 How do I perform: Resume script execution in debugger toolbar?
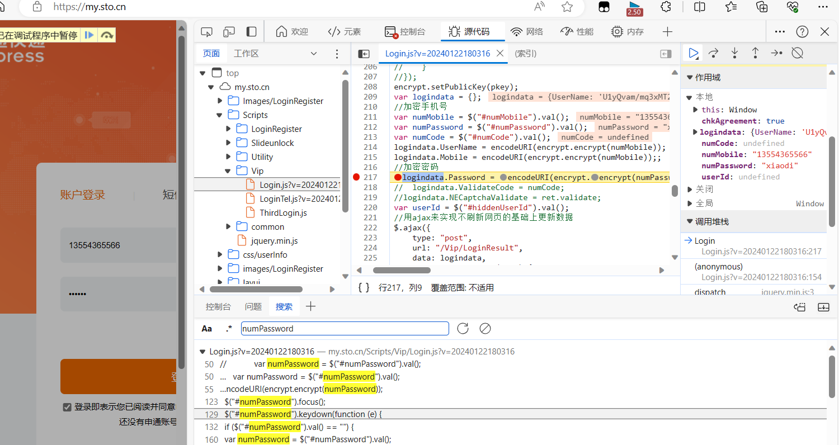[x=694, y=53]
